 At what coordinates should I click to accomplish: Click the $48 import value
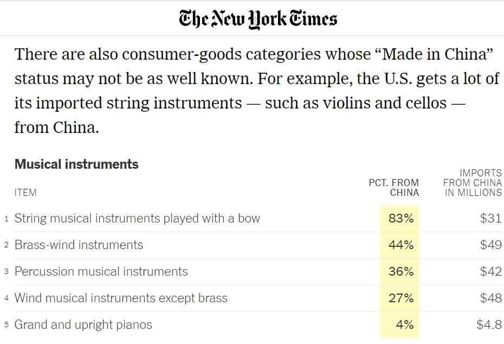490,298
